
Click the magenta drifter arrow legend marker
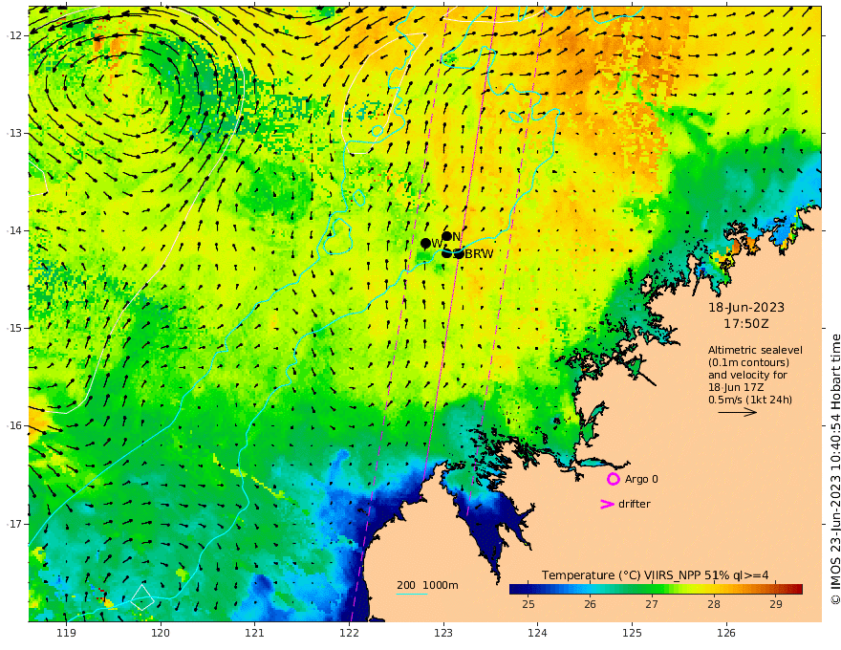(607, 504)
